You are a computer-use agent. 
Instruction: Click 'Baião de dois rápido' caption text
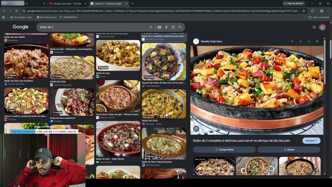click(15, 37)
